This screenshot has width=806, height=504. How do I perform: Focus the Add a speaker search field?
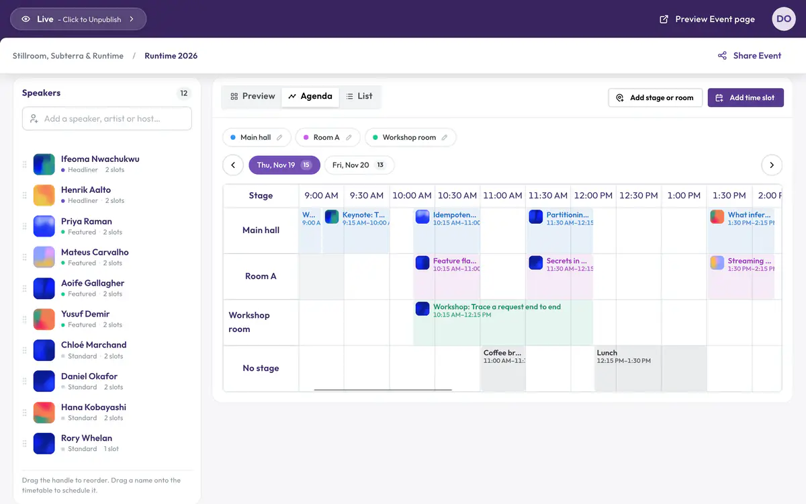pyautogui.click(x=107, y=118)
